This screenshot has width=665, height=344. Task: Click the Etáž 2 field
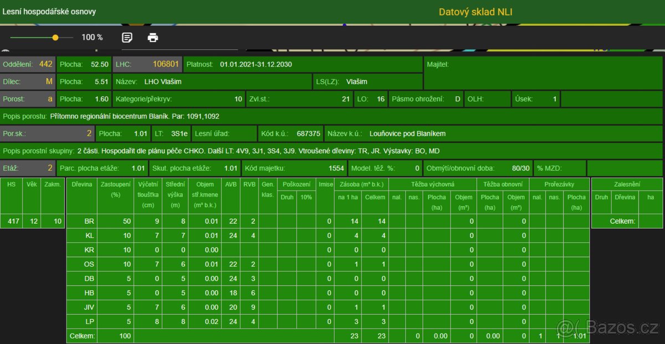[x=28, y=168]
